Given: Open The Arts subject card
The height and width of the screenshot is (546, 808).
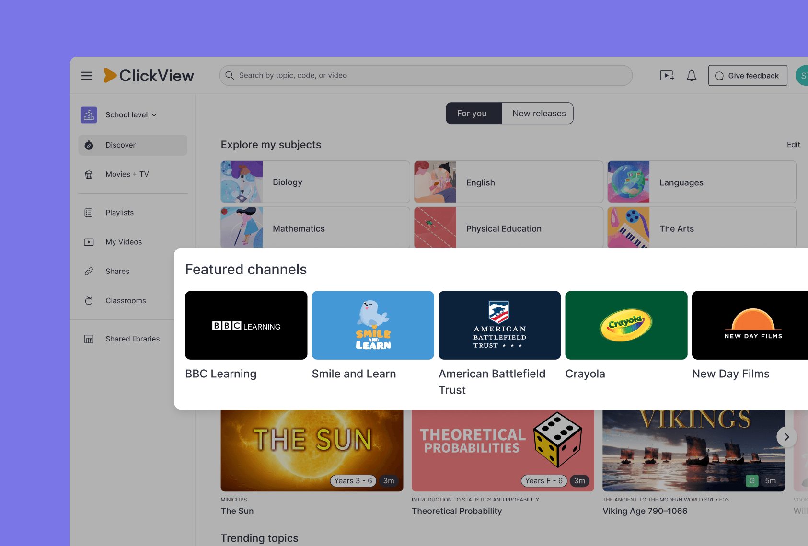Looking at the screenshot, I should pos(702,227).
